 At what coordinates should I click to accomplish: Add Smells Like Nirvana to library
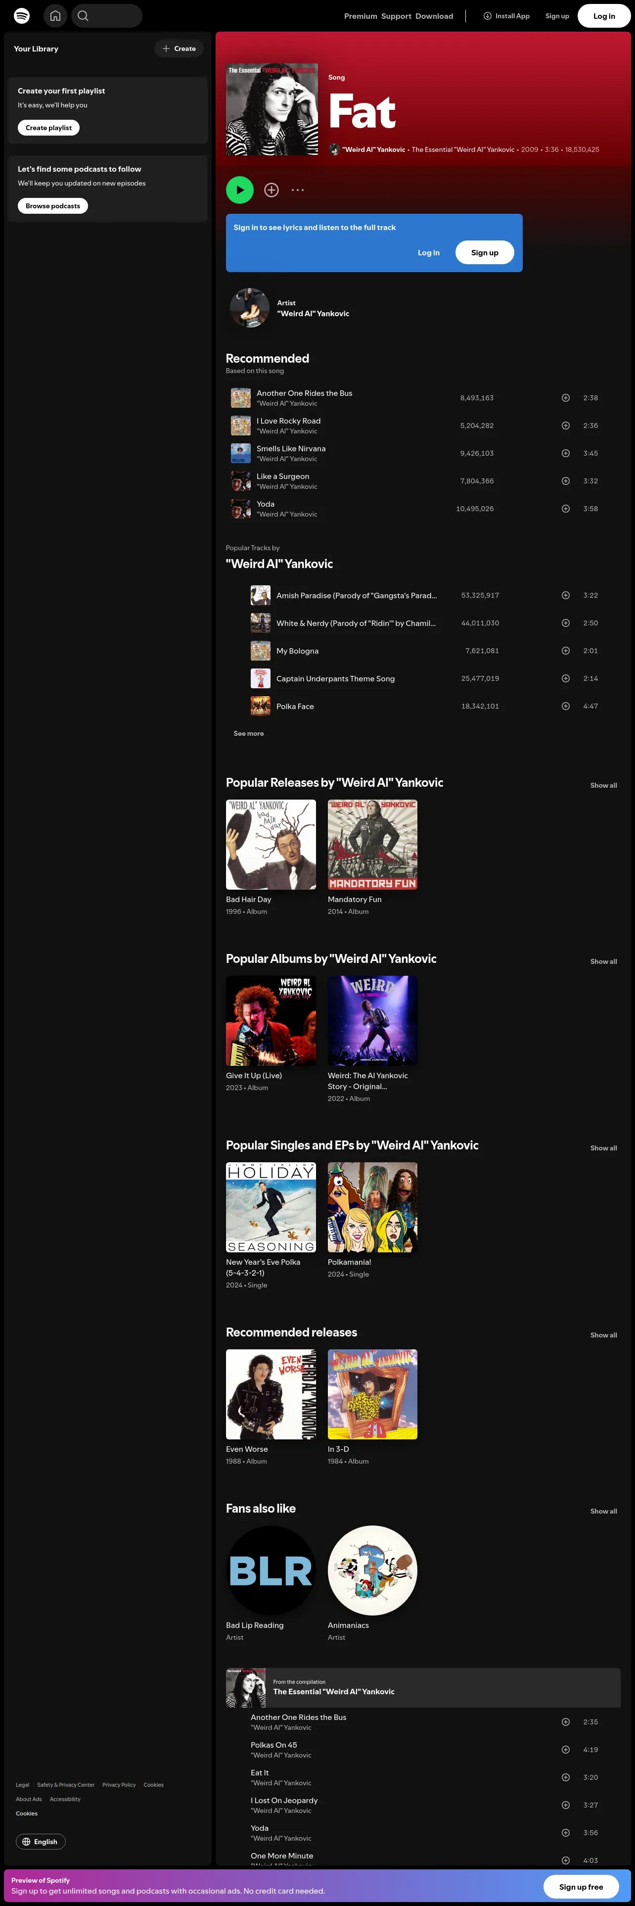(x=565, y=454)
